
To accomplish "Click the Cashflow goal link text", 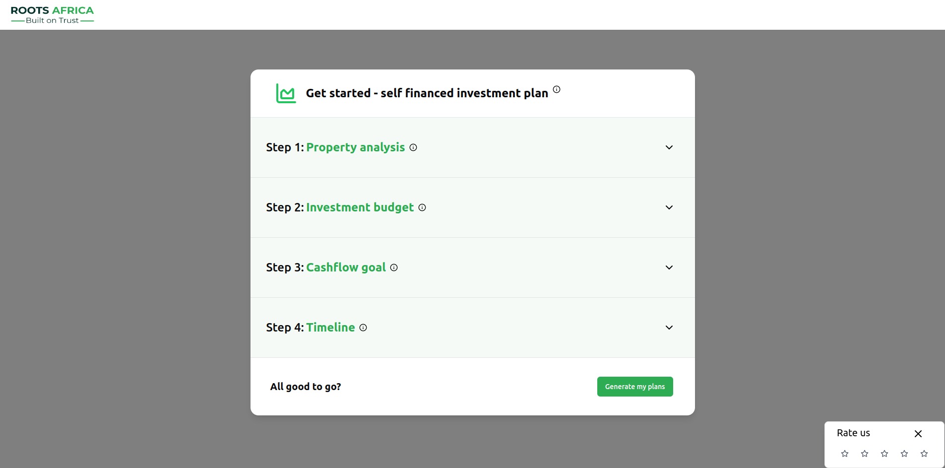I will 345,267.
